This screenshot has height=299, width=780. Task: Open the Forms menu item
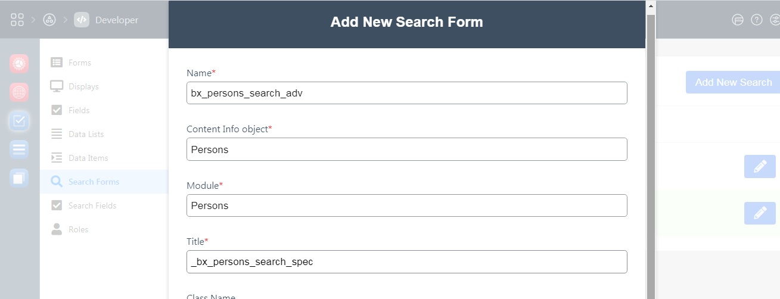coord(80,63)
